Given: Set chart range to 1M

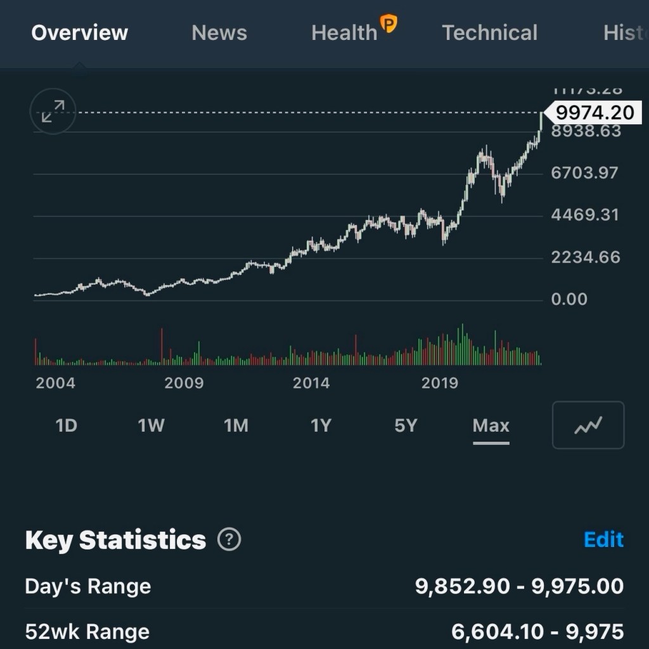Looking at the screenshot, I should [x=236, y=425].
